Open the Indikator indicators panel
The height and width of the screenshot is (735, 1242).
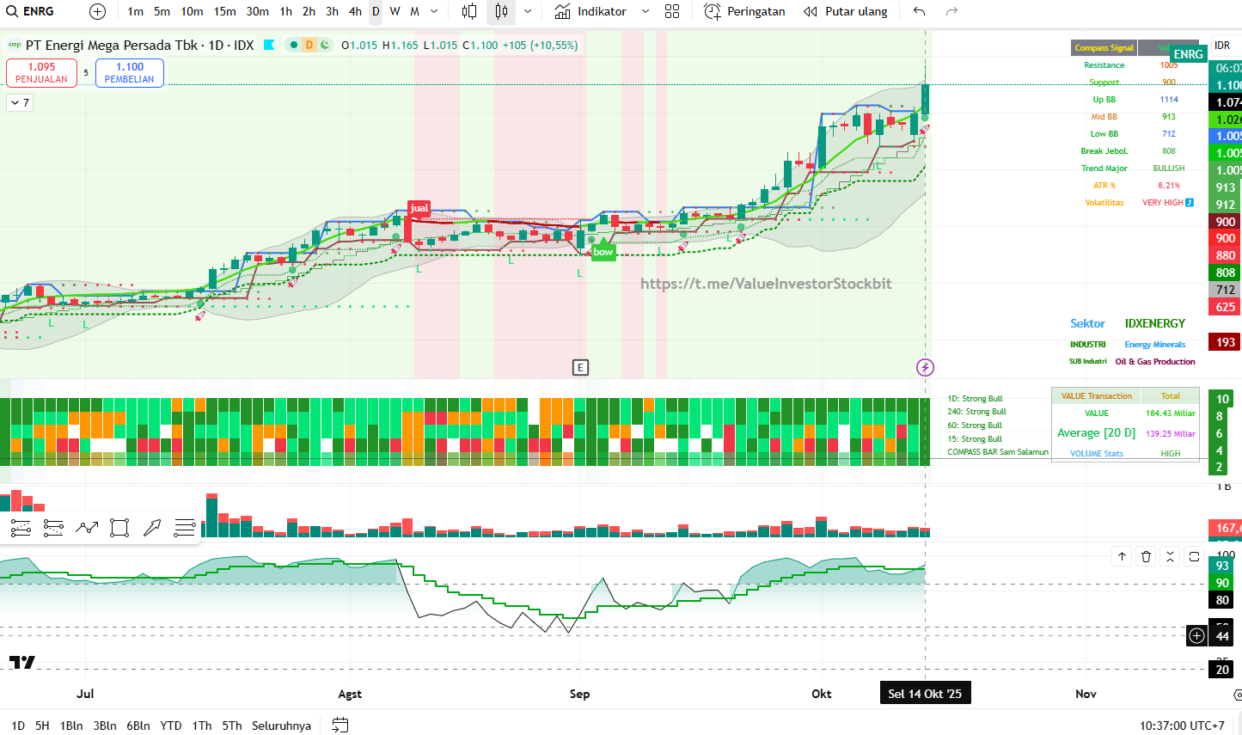[x=591, y=11]
